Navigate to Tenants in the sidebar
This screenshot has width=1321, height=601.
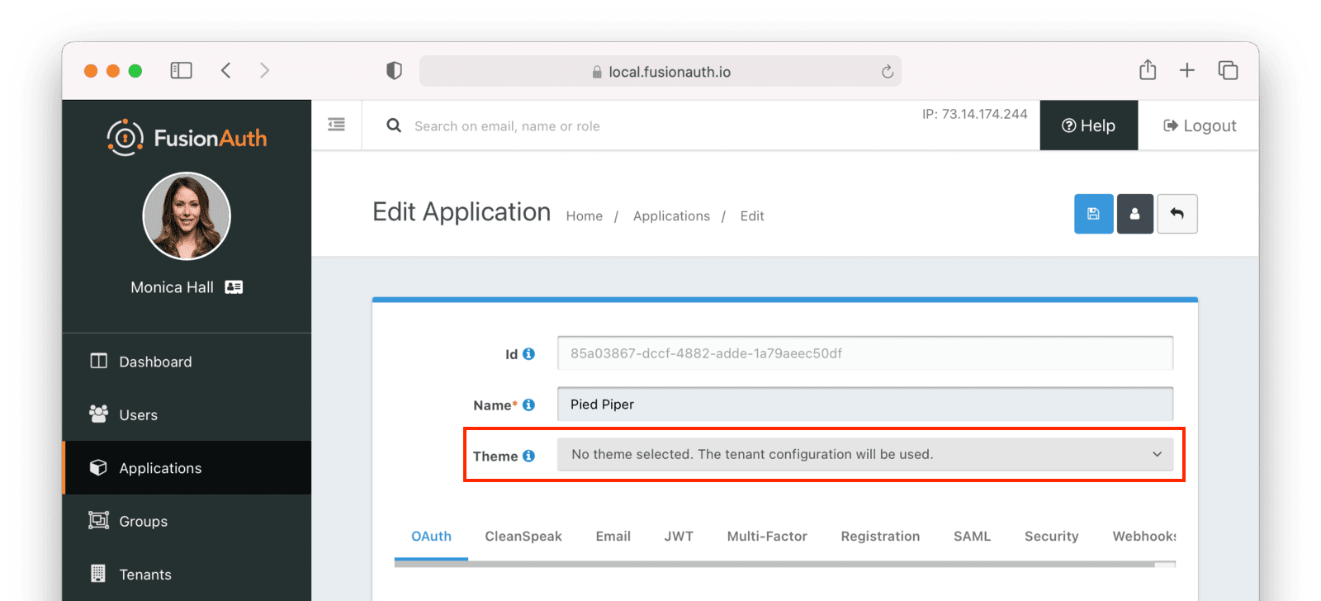pos(145,574)
